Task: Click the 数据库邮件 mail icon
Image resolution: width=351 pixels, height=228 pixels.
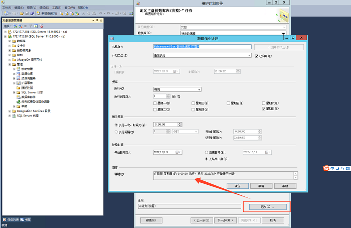Action: coord(19,96)
